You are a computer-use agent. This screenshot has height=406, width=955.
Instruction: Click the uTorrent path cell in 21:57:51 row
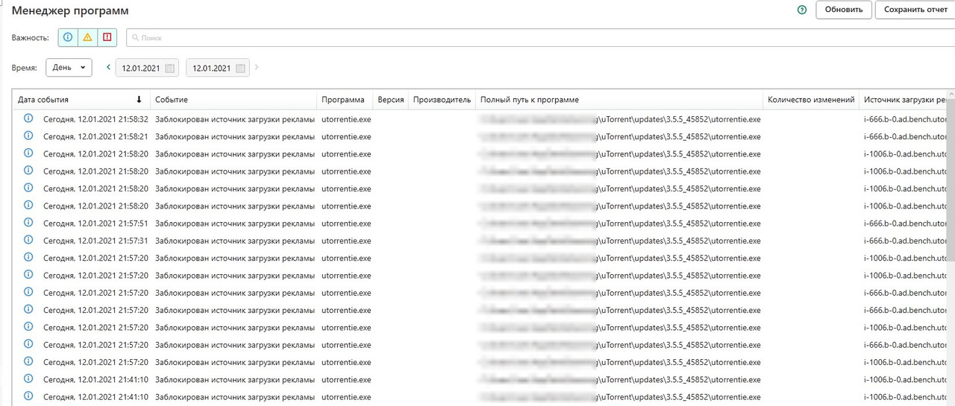point(621,223)
